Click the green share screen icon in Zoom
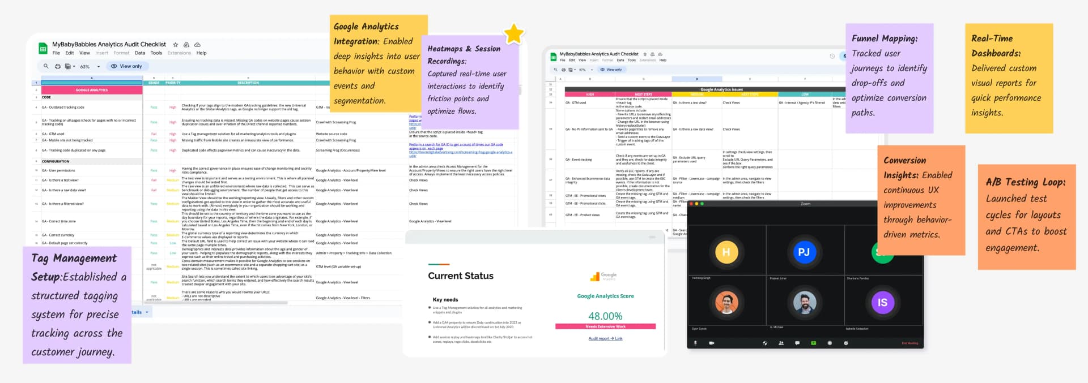 pos(813,343)
